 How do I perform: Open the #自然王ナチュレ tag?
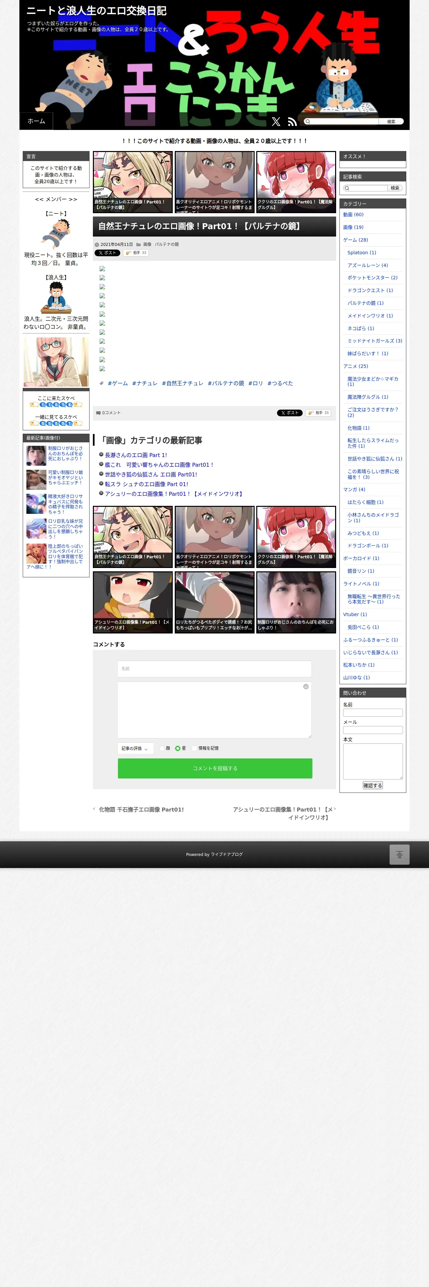pyautogui.click(x=182, y=383)
